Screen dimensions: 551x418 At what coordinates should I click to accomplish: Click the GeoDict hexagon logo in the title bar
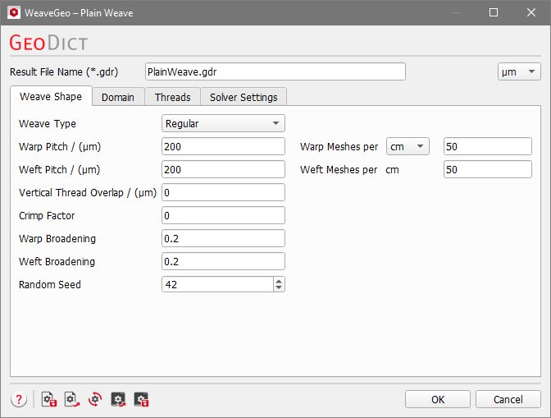[x=14, y=12]
